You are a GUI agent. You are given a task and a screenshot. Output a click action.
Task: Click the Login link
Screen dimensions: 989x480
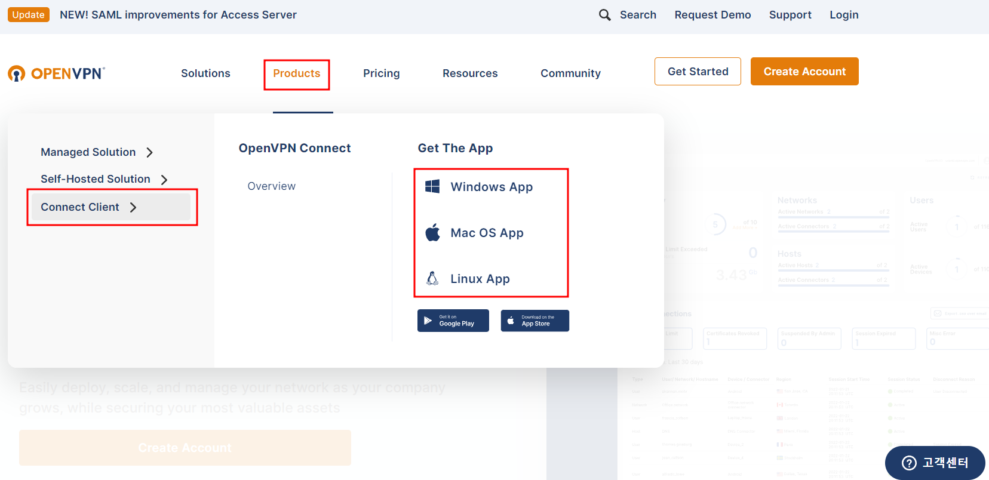[x=844, y=15]
